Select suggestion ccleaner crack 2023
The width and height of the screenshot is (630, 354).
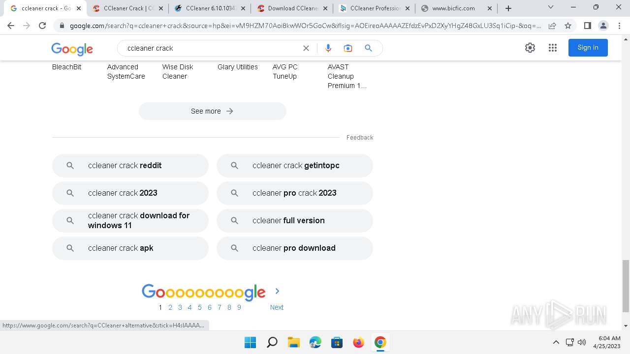click(x=130, y=193)
